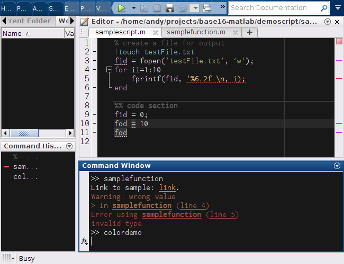Toggle breakpoint dash on line 9
Viewport: 344px width, 264px height.
click(x=95, y=115)
